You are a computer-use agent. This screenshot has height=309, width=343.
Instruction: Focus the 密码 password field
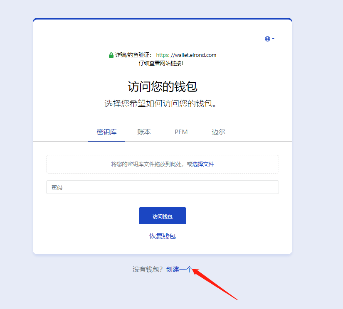click(x=163, y=187)
